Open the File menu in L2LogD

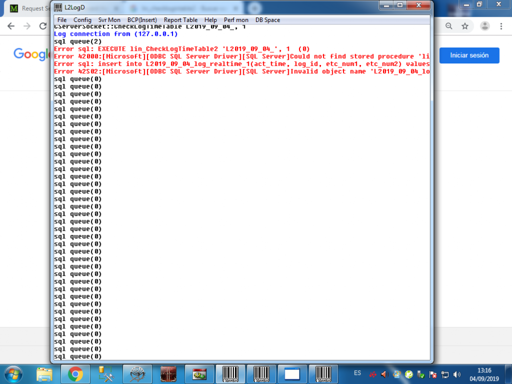[62, 20]
